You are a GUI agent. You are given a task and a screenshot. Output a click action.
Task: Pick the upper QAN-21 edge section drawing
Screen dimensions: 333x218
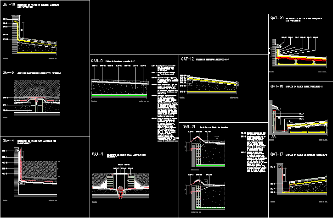[205, 149]
